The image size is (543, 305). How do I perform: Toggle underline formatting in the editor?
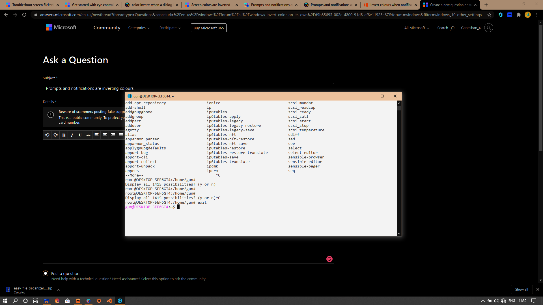point(80,135)
